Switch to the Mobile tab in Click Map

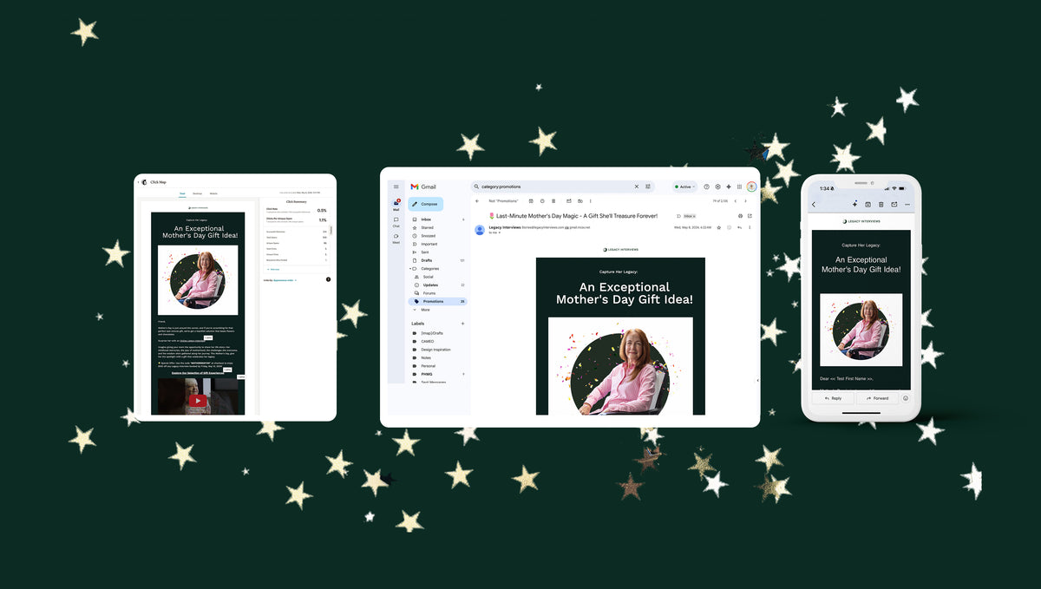tap(213, 193)
